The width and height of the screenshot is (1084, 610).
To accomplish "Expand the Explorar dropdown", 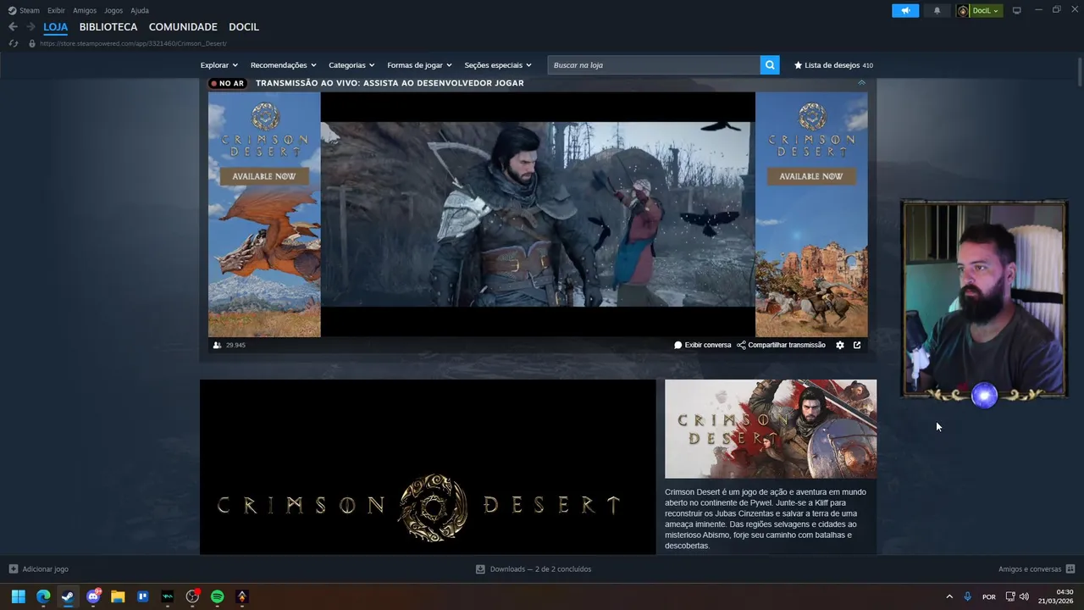I will coord(218,65).
